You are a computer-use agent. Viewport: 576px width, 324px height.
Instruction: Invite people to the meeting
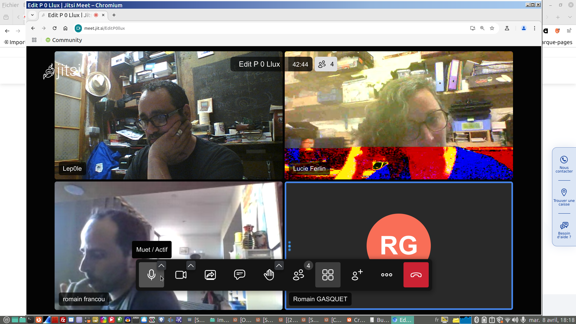(357, 275)
